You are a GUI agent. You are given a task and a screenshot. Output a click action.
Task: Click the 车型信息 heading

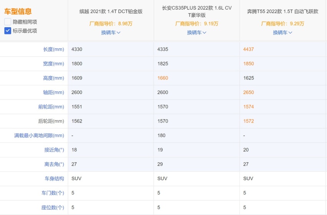18,11
